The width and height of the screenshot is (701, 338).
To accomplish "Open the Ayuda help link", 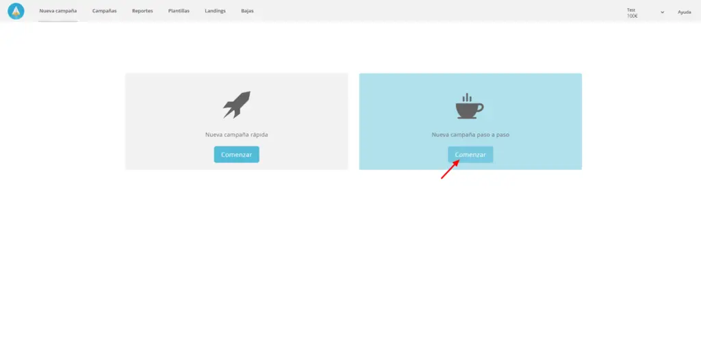I will coord(684,12).
